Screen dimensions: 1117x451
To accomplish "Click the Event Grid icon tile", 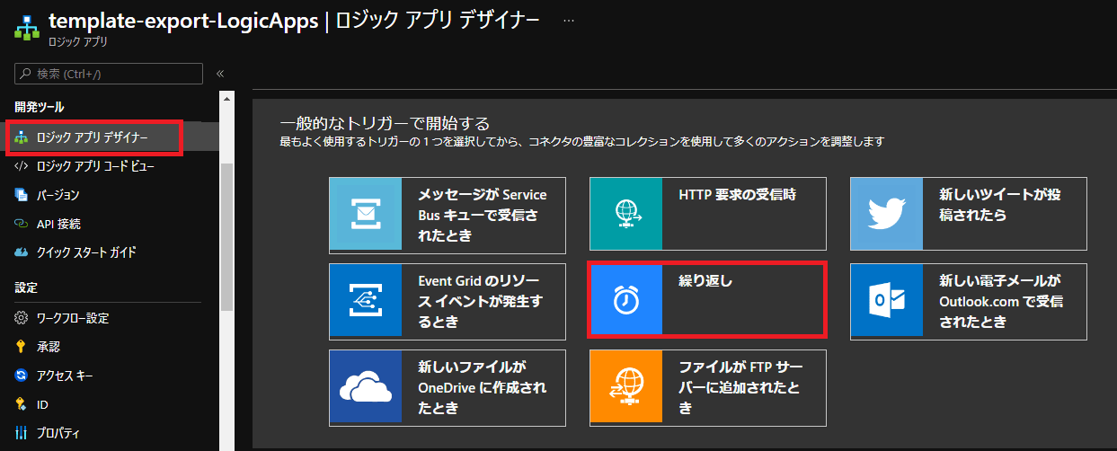I will point(367,300).
